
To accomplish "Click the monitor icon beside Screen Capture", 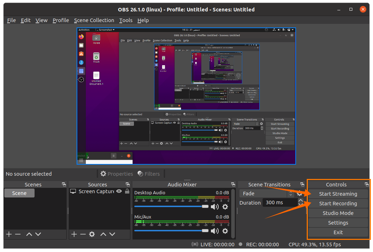I will tap(73, 191).
